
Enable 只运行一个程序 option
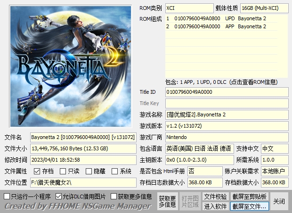[x=7, y=196]
